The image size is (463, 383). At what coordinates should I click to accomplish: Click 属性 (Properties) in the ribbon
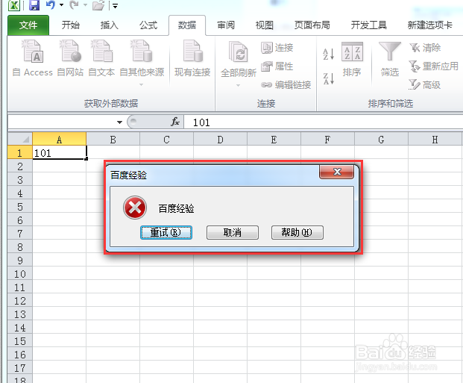(x=277, y=66)
